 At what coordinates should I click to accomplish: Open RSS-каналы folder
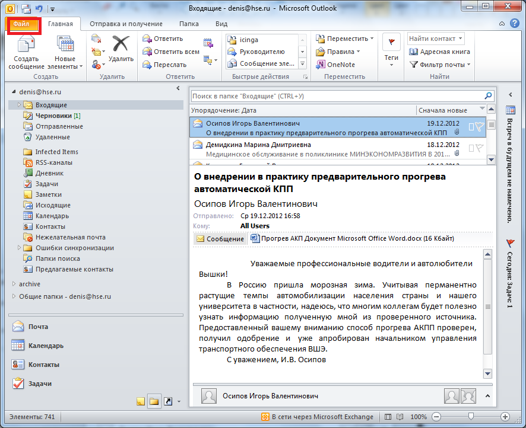[47, 162]
